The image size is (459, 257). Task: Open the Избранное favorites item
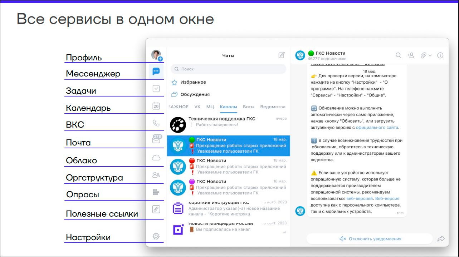point(193,82)
